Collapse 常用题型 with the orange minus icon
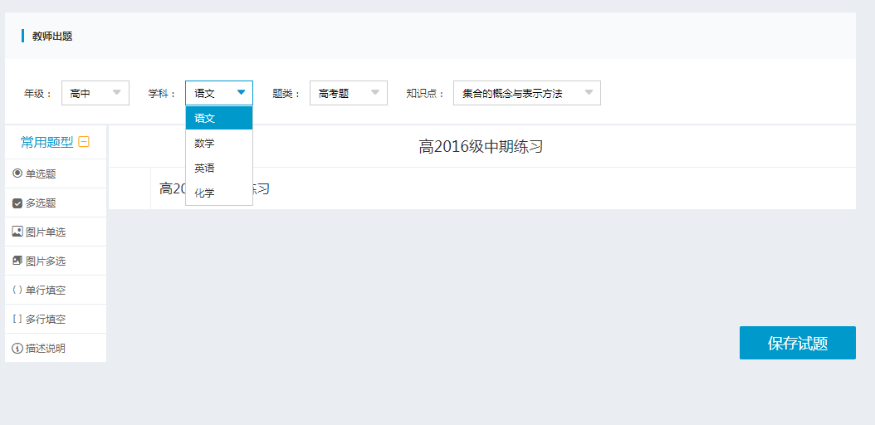This screenshot has width=875, height=425. pyautogui.click(x=84, y=142)
